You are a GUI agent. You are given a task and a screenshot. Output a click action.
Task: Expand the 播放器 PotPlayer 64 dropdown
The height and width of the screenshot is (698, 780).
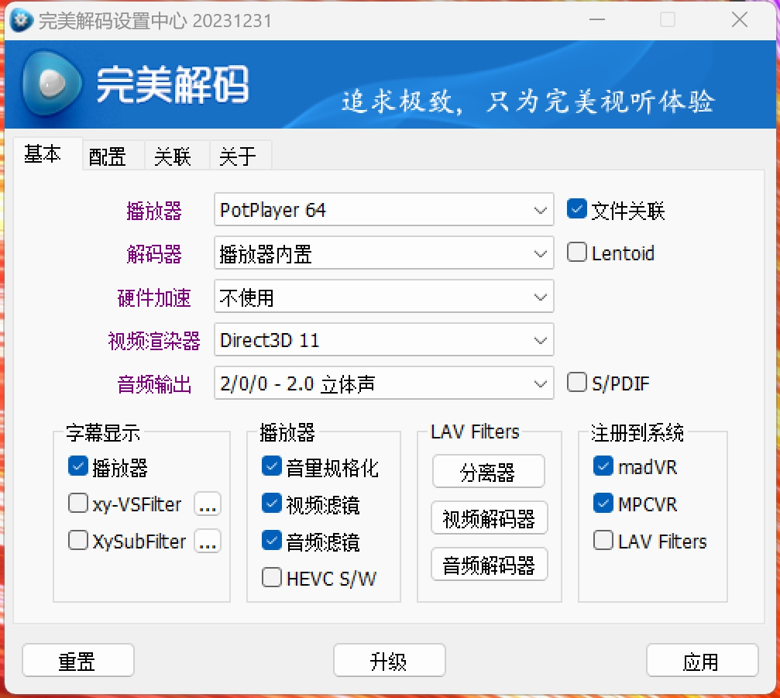tap(384, 210)
